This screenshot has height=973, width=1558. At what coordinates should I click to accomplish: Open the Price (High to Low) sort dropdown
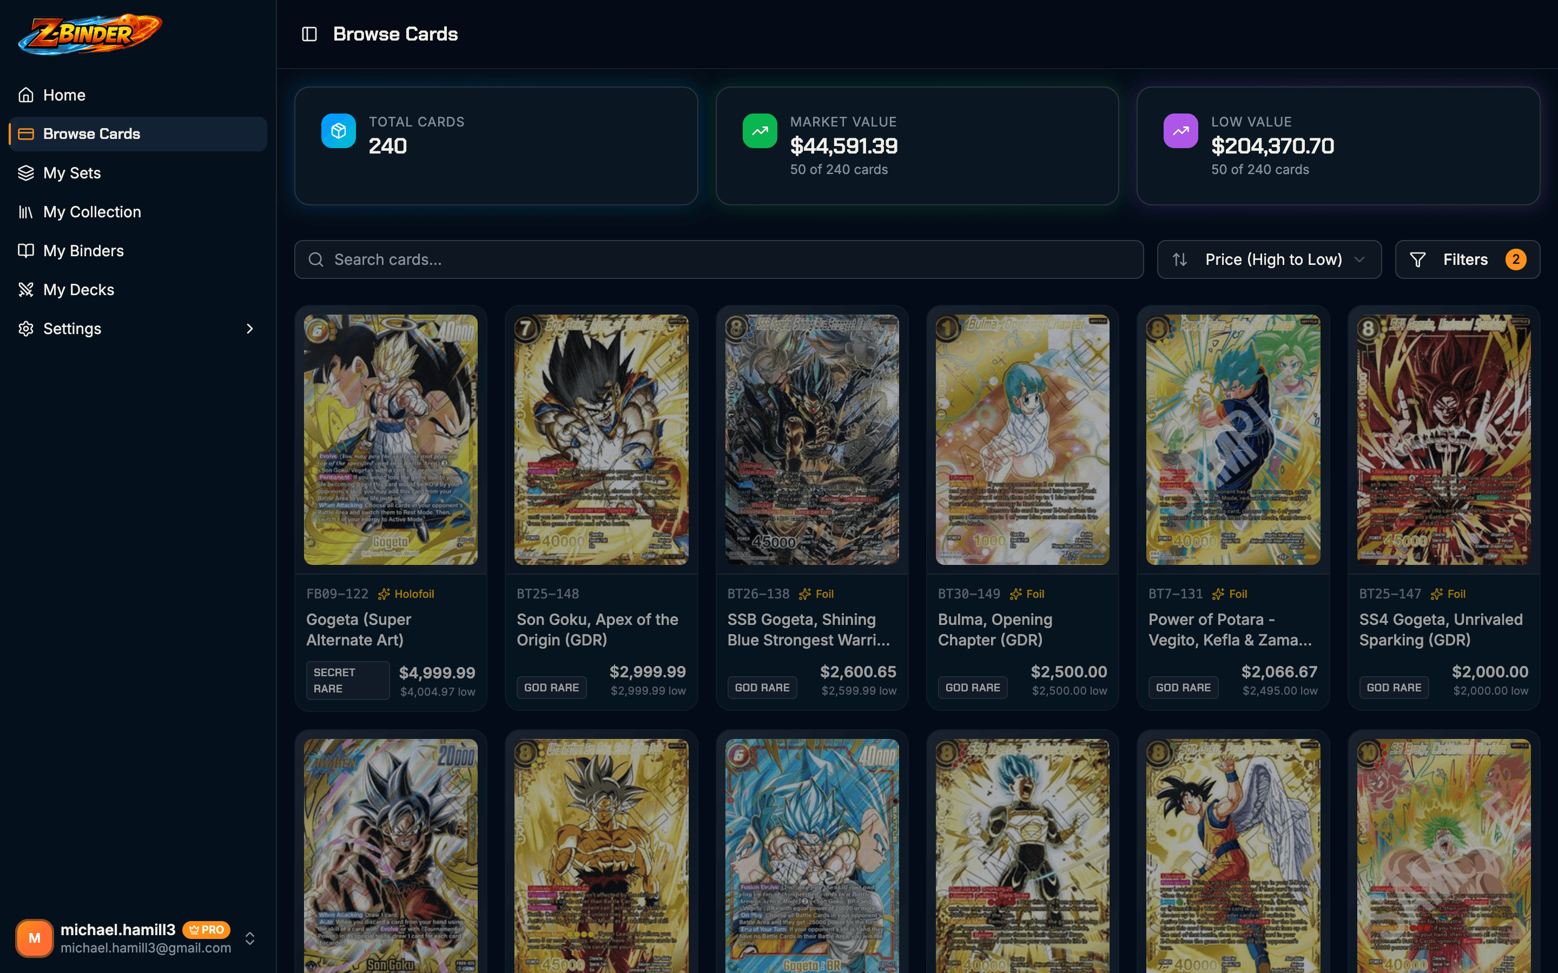pos(1268,259)
